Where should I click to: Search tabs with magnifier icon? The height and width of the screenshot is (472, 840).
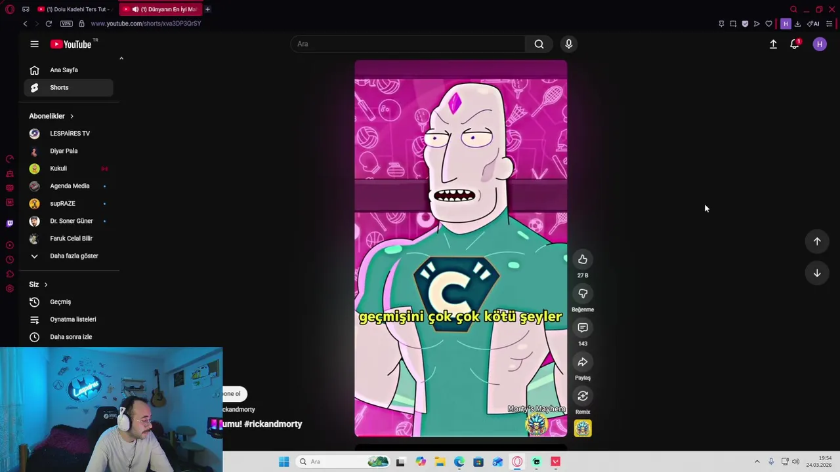793,9
